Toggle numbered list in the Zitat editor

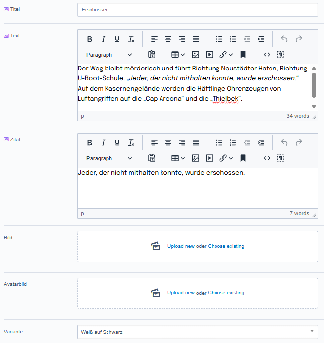click(233, 143)
